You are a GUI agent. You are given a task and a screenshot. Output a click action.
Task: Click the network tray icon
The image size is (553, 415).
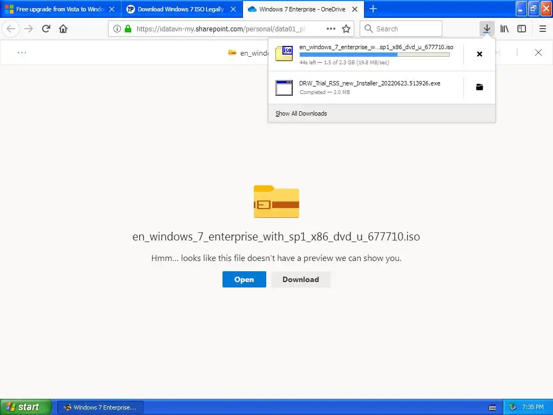tap(513, 407)
